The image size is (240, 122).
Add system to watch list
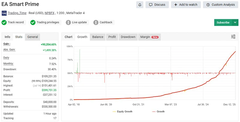[x=186, y=5]
